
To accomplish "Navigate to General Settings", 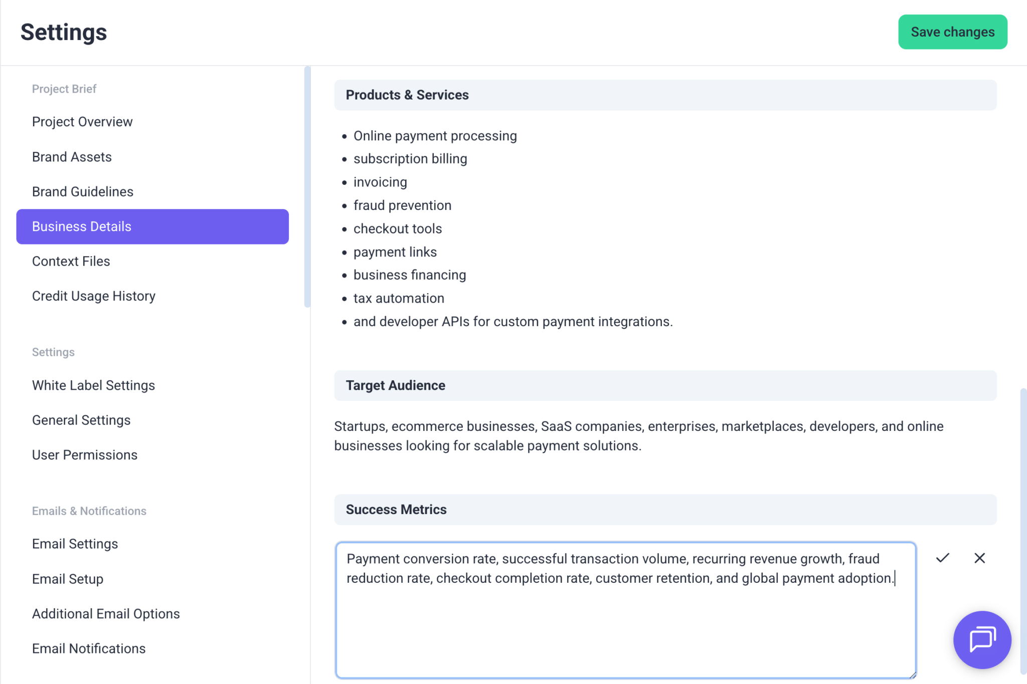I will [81, 420].
